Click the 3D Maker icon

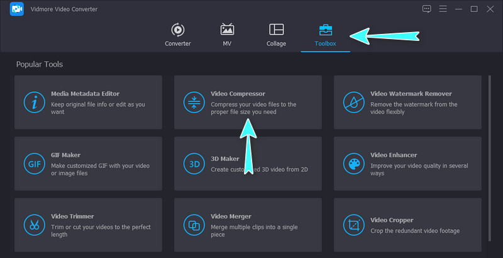click(192, 164)
